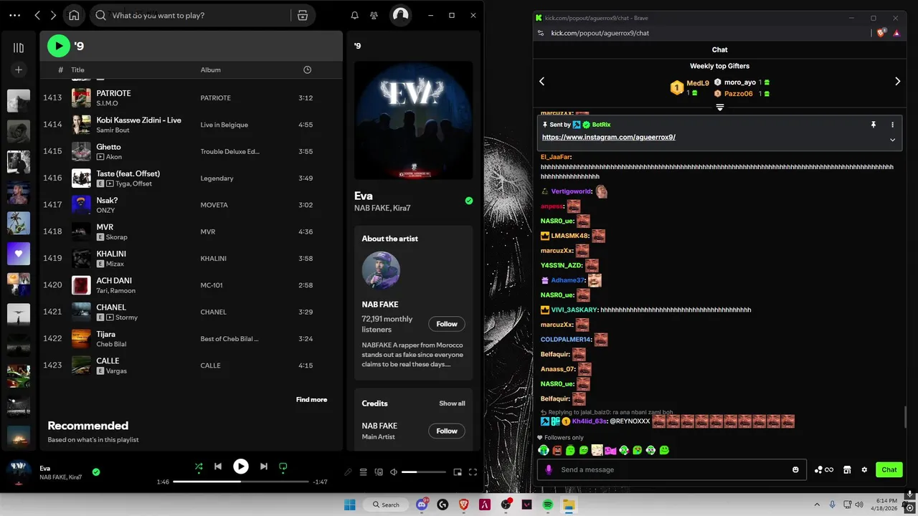The height and width of the screenshot is (516, 918).
Task: Navigate forward in Spotify
Action: (55, 15)
